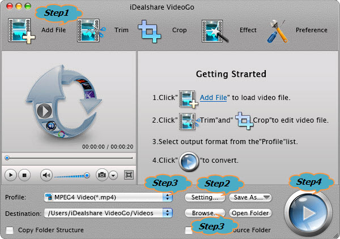Click the Getting Strarted heading
The width and height of the screenshot is (340, 239).
click(x=231, y=74)
